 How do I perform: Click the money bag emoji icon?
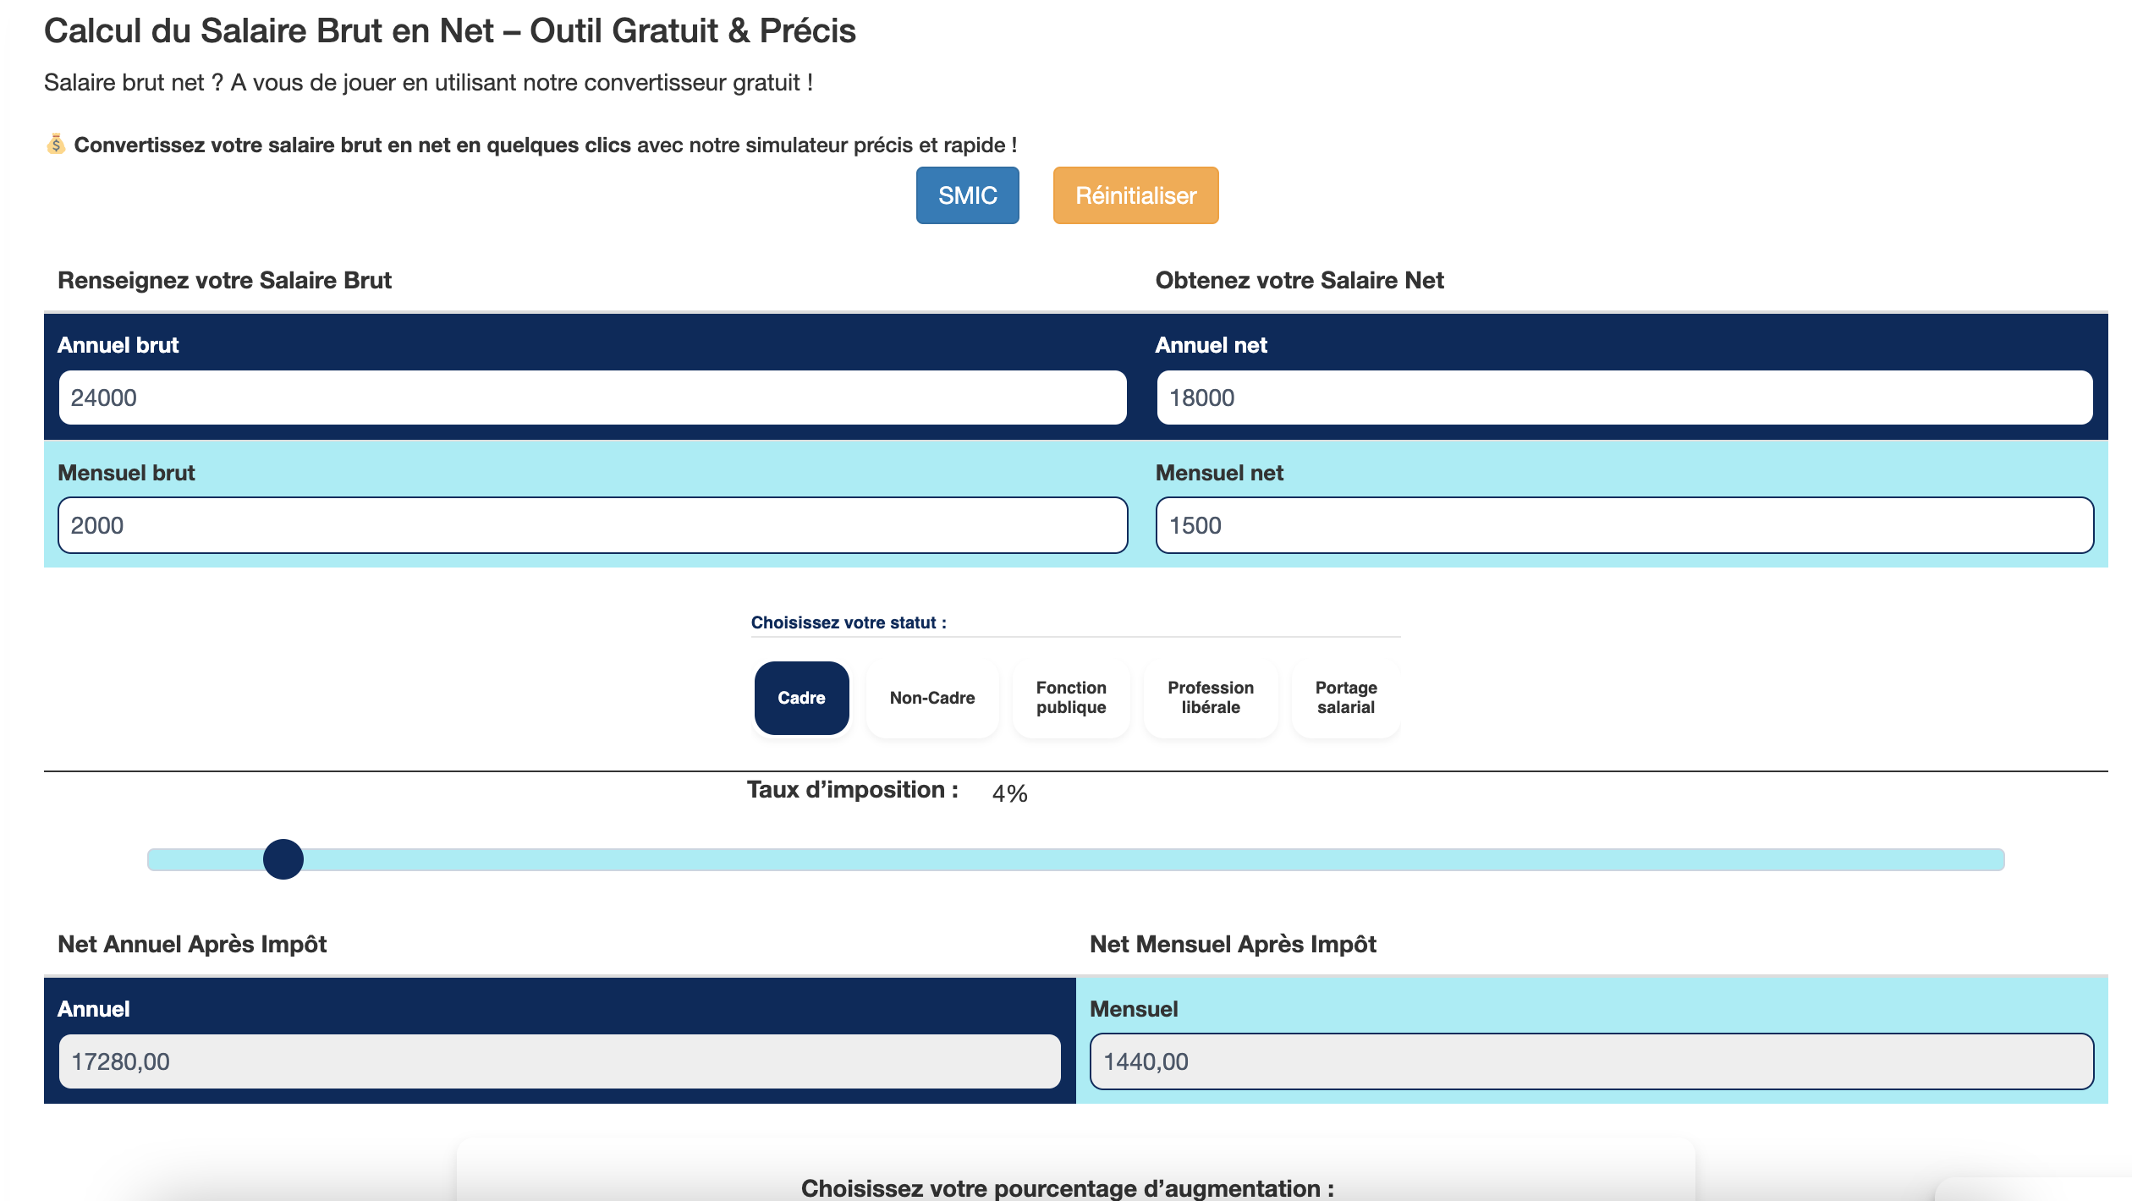[56, 145]
